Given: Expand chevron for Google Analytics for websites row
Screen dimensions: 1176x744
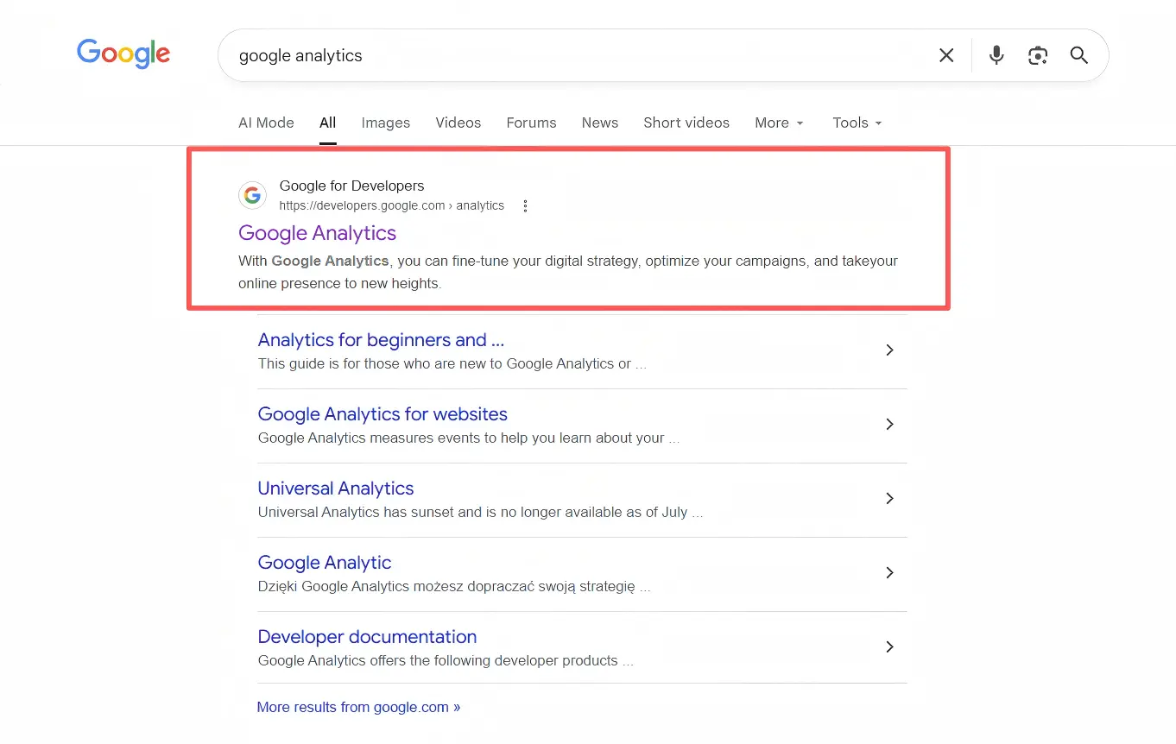Looking at the screenshot, I should coord(889,424).
